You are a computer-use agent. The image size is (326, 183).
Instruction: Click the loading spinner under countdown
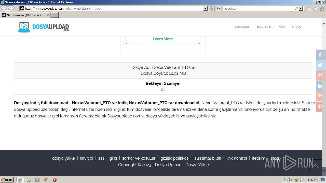point(163,90)
